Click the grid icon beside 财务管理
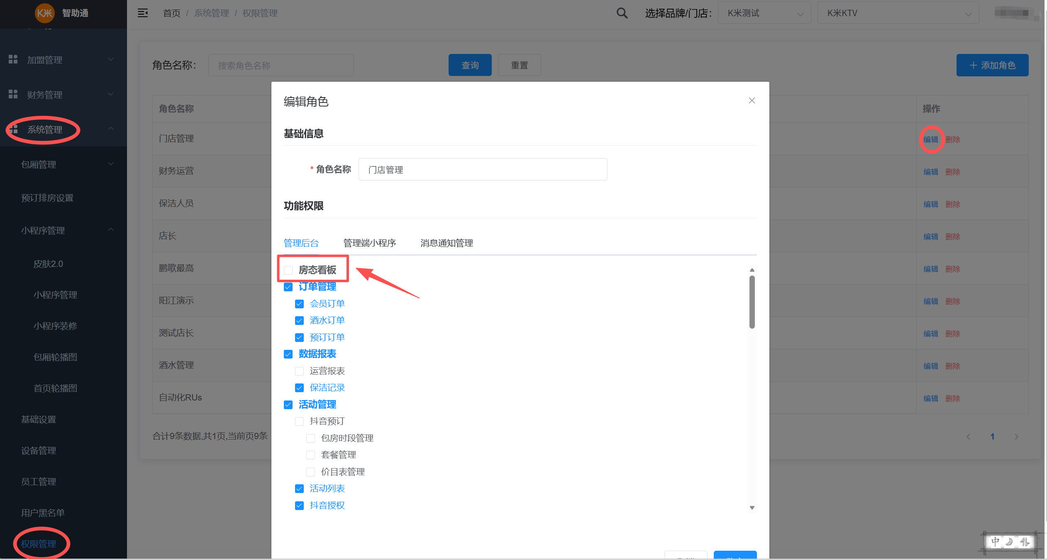The width and height of the screenshot is (1047, 559). click(x=13, y=94)
